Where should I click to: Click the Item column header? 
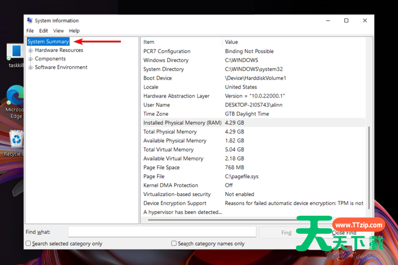(x=181, y=42)
